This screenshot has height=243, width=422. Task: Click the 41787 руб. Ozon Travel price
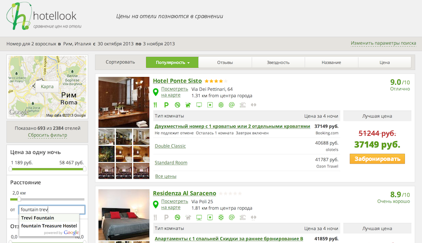327,159
